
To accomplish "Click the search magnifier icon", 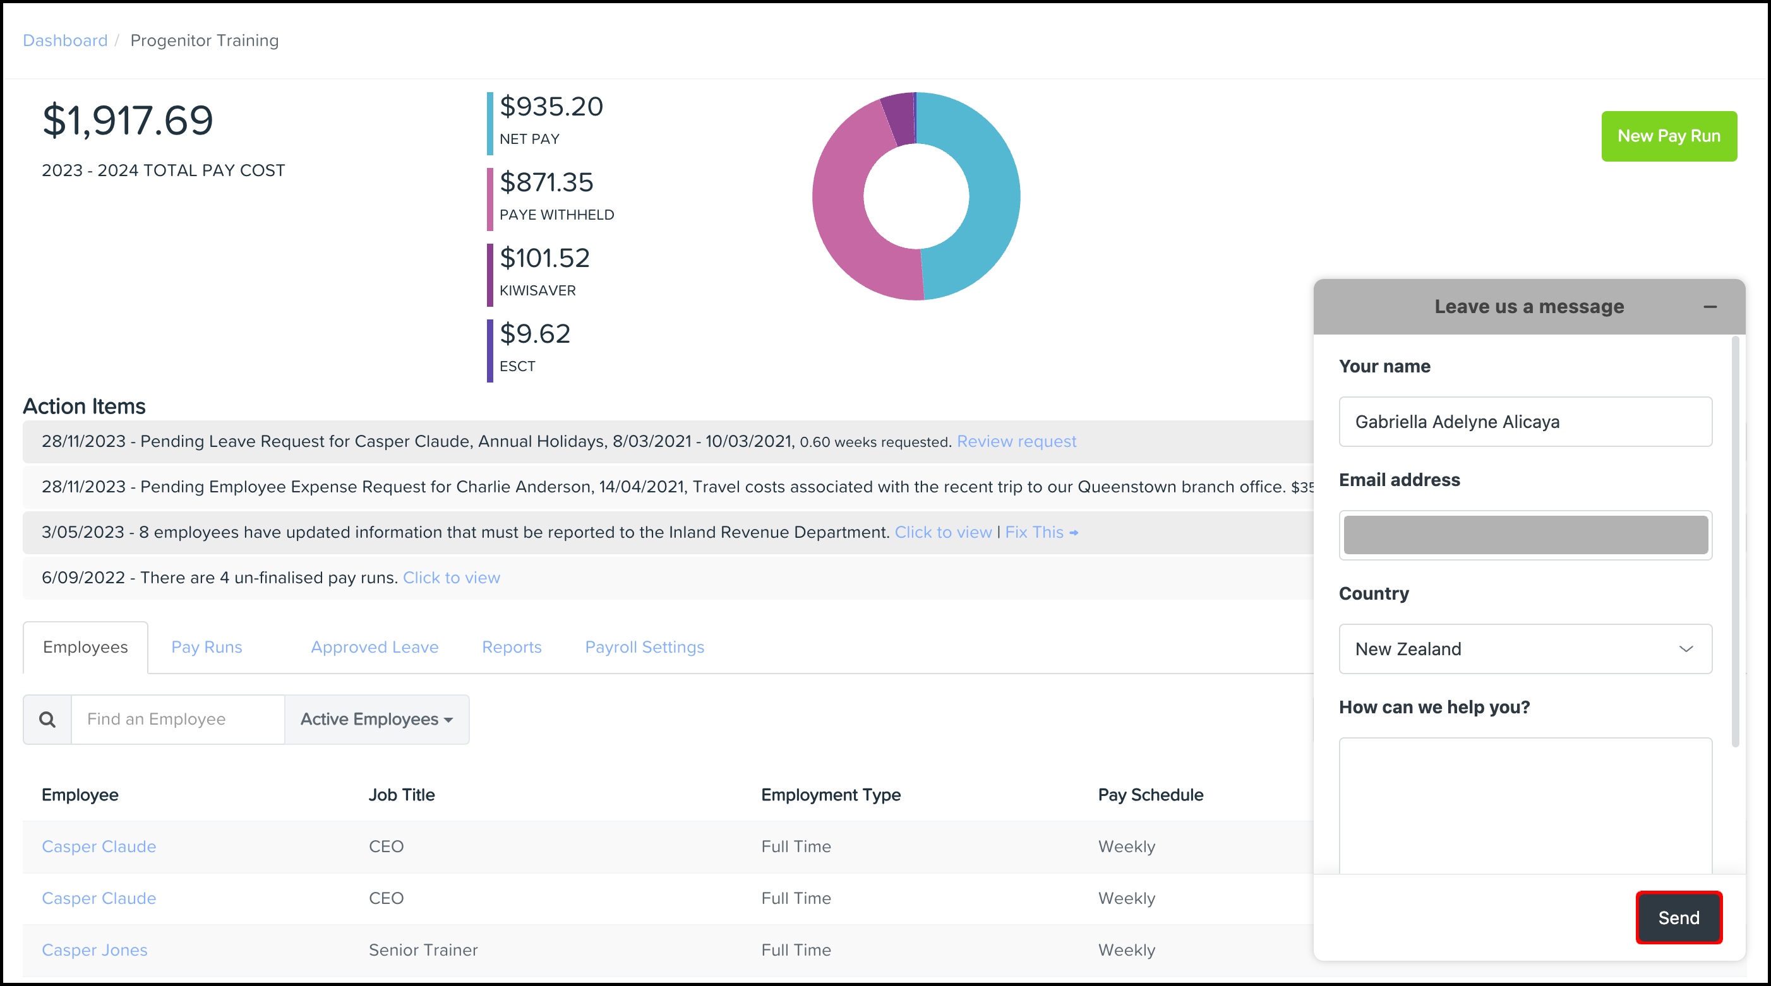I will tap(47, 720).
